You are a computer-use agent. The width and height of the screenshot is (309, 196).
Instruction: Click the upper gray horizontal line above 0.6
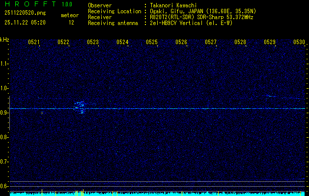157,181
